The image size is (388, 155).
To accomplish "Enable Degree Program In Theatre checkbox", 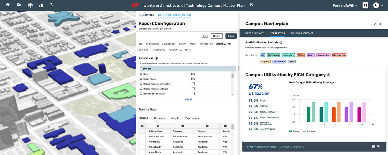I will pos(193,84).
